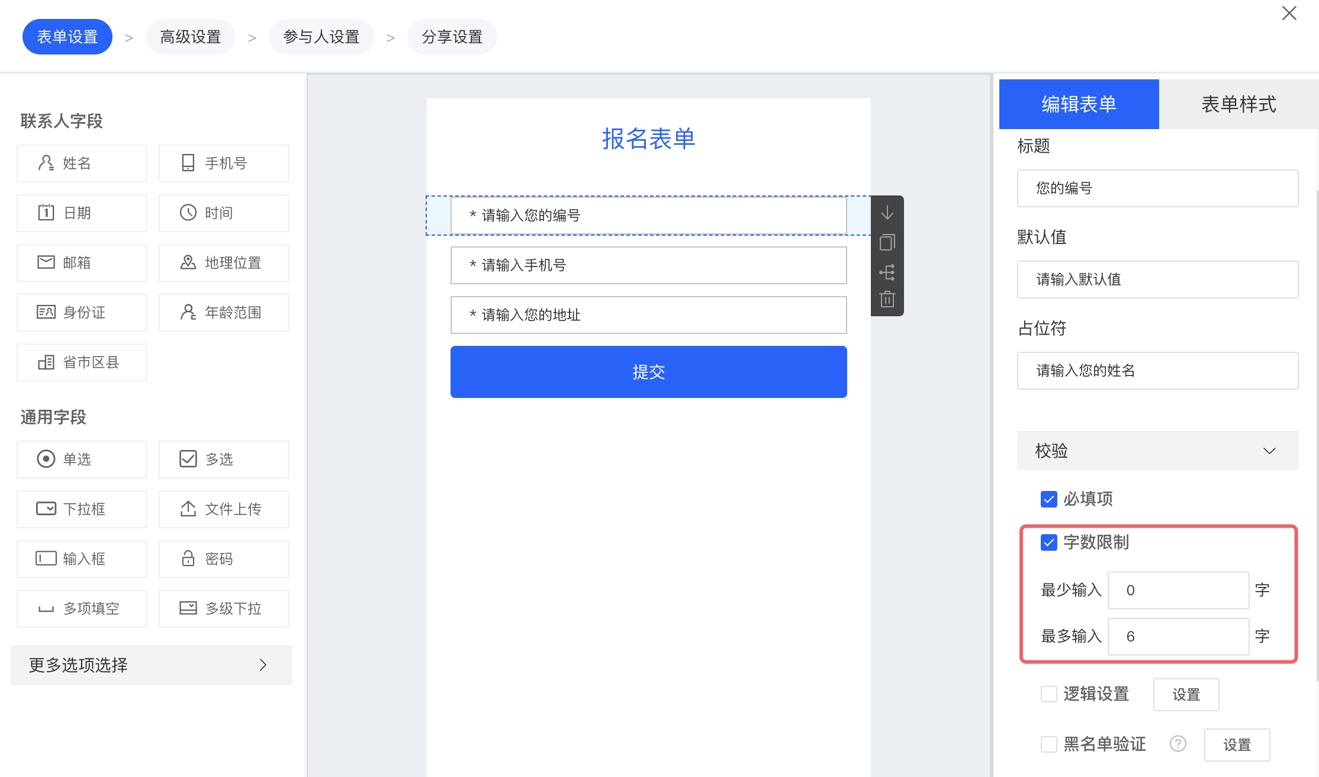Enable the 黑名单验证 checkbox
The image size is (1319, 777).
(1049, 744)
